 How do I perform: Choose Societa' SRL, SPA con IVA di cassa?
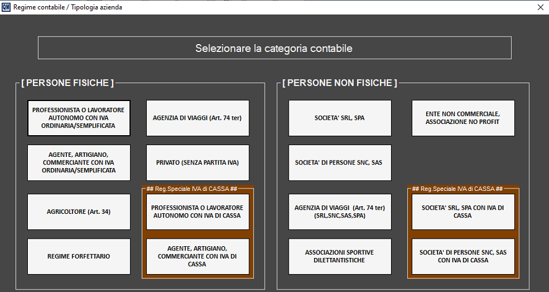(463, 211)
